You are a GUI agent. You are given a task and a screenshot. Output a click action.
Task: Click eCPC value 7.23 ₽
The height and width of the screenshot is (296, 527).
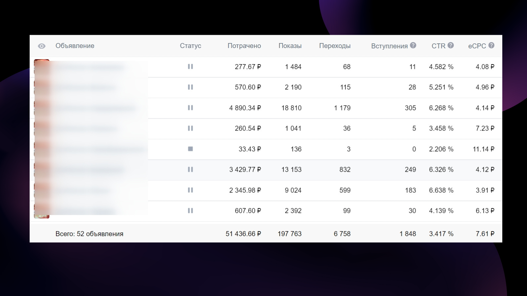coord(485,128)
